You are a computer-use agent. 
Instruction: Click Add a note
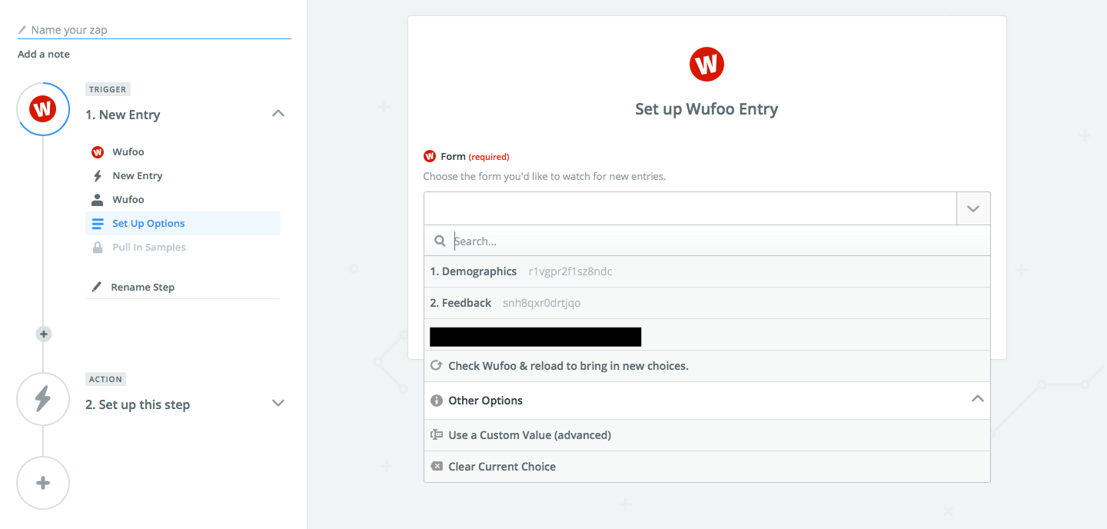click(44, 55)
